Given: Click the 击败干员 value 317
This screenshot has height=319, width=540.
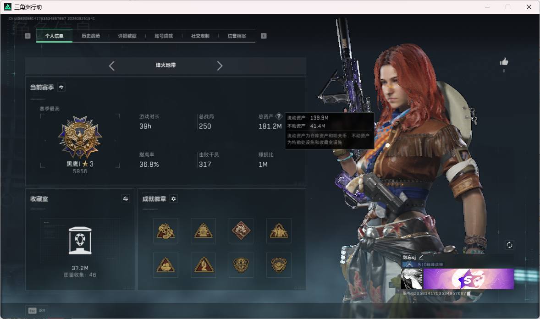Looking at the screenshot, I should tap(205, 165).
